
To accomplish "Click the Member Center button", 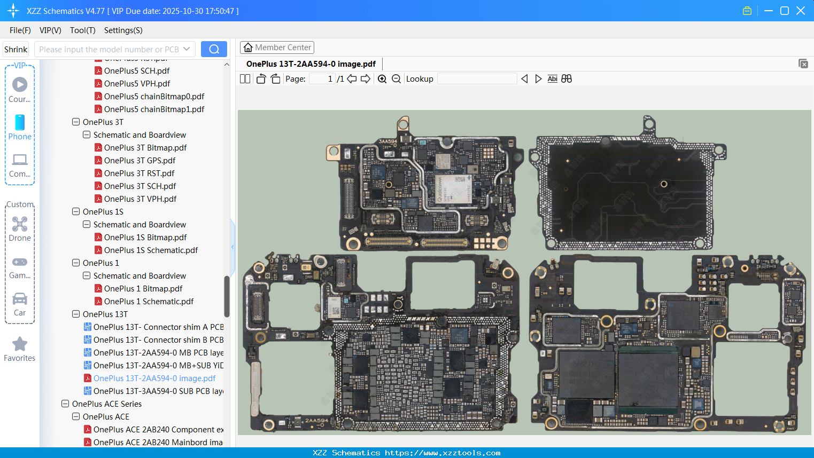I will [x=277, y=47].
